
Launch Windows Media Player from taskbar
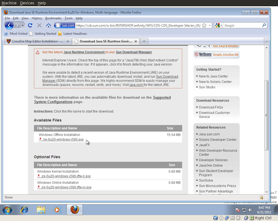tap(57, 210)
